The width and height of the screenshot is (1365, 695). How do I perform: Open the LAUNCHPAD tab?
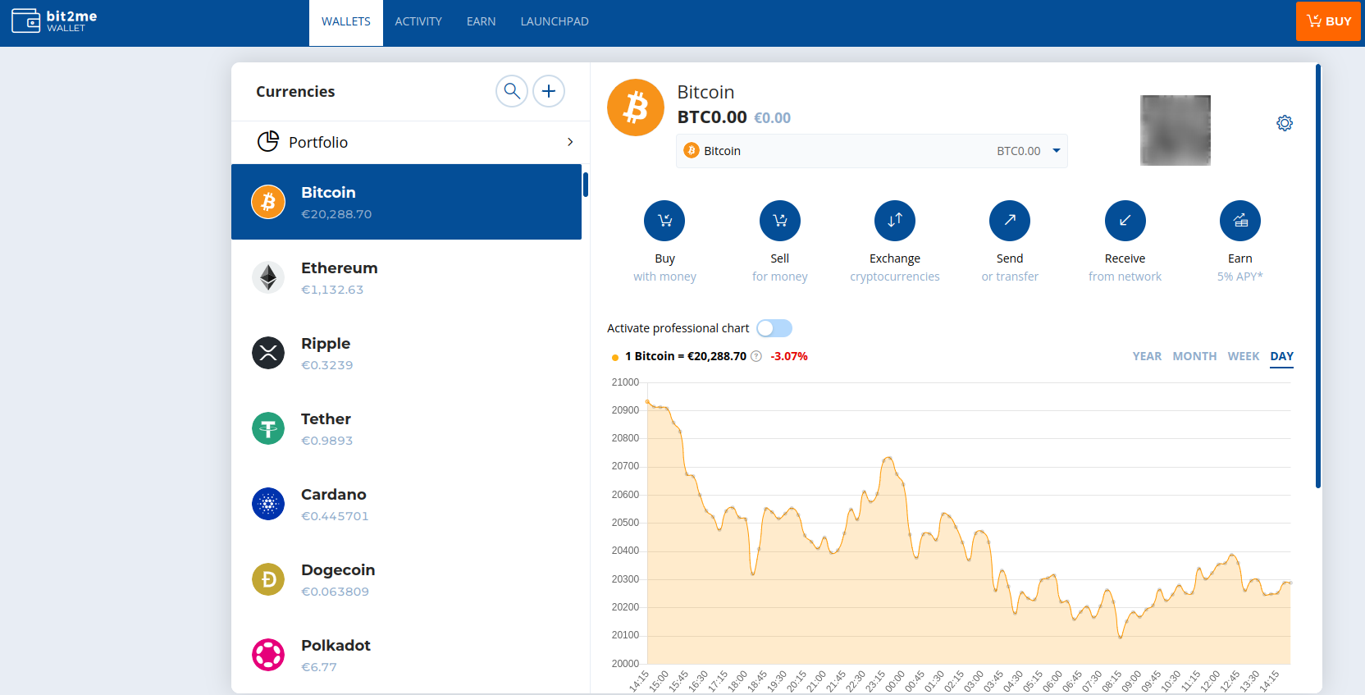click(555, 22)
